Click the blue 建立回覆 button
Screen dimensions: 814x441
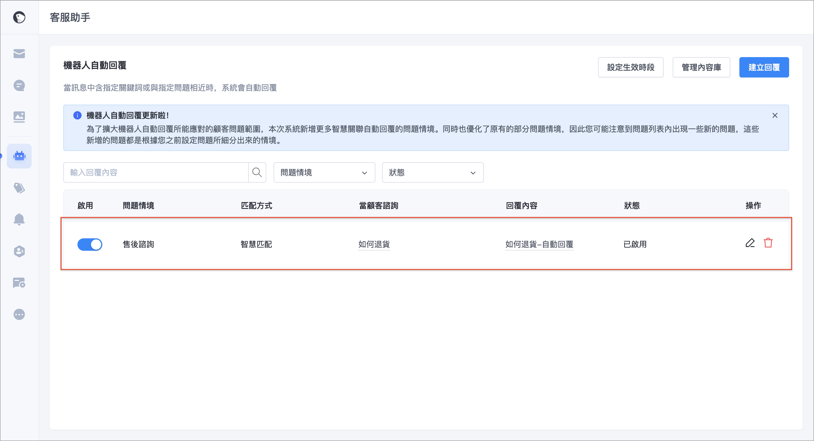(764, 67)
